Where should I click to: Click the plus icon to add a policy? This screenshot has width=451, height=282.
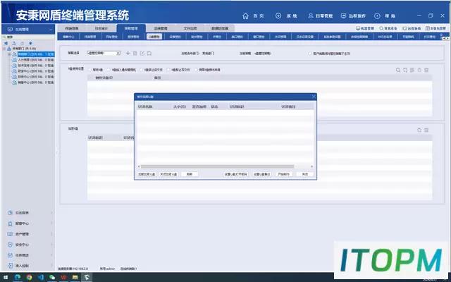pyautogui.click(x=128, y=54)
